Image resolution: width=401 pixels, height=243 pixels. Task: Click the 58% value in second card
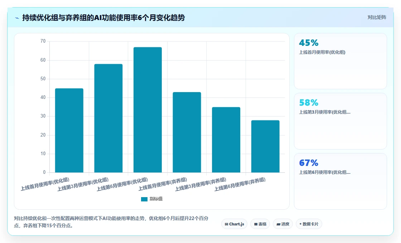click(309, 103)
